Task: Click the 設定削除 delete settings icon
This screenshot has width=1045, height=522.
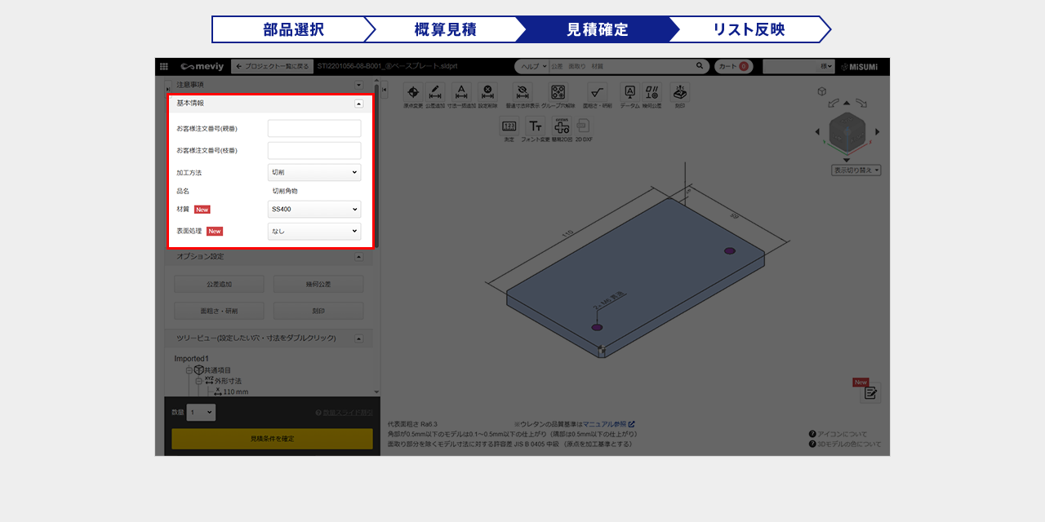Action: click(x=487, y=93)
